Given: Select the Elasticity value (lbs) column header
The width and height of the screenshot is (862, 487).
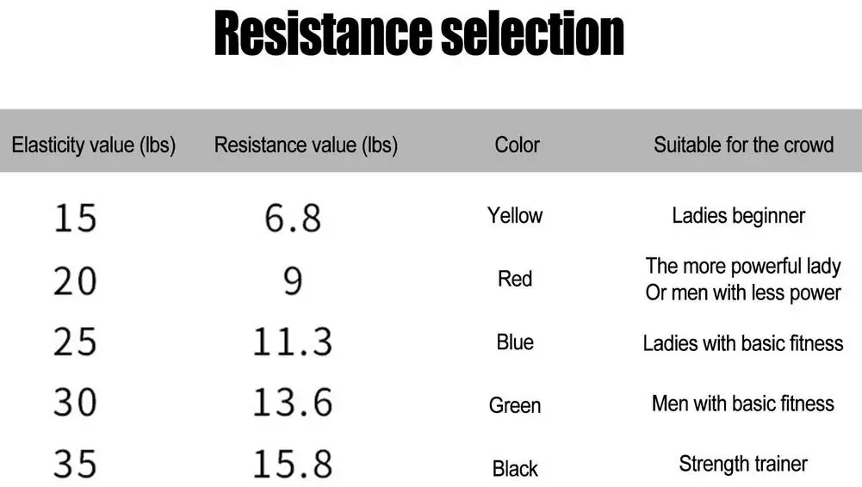Looking at the screenshot, I should (x=94, y=145).
